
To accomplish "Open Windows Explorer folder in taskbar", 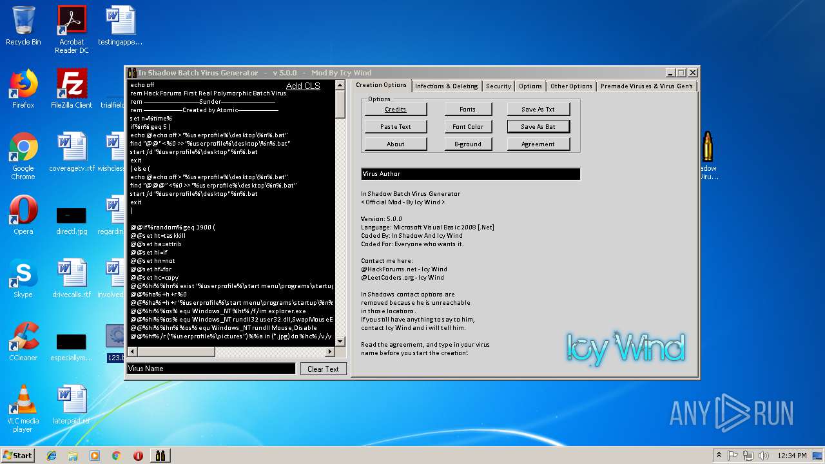I will pos(73,456).
